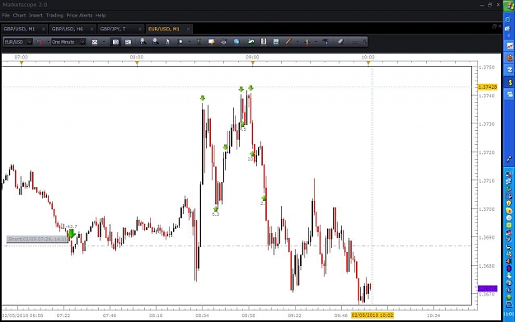Open the File menu
The width and height of the screenshot is (515, 322).
tap(6, 16)
